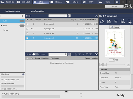Click the Preview button
Viewport: 133px width, 99px height.
115,27
